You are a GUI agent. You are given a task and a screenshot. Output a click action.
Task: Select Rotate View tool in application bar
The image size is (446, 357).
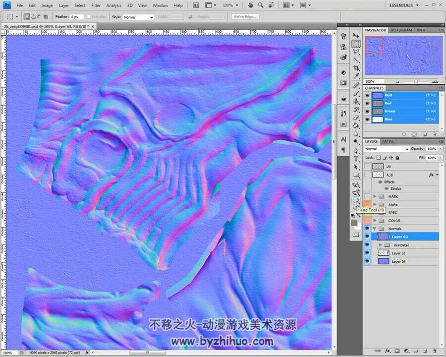click(x=271, y=5)
